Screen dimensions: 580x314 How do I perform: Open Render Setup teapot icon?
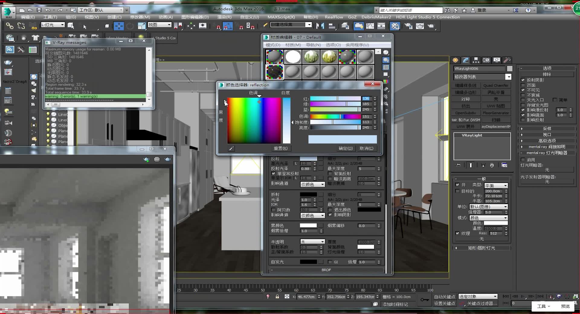(x=408, y=26)
